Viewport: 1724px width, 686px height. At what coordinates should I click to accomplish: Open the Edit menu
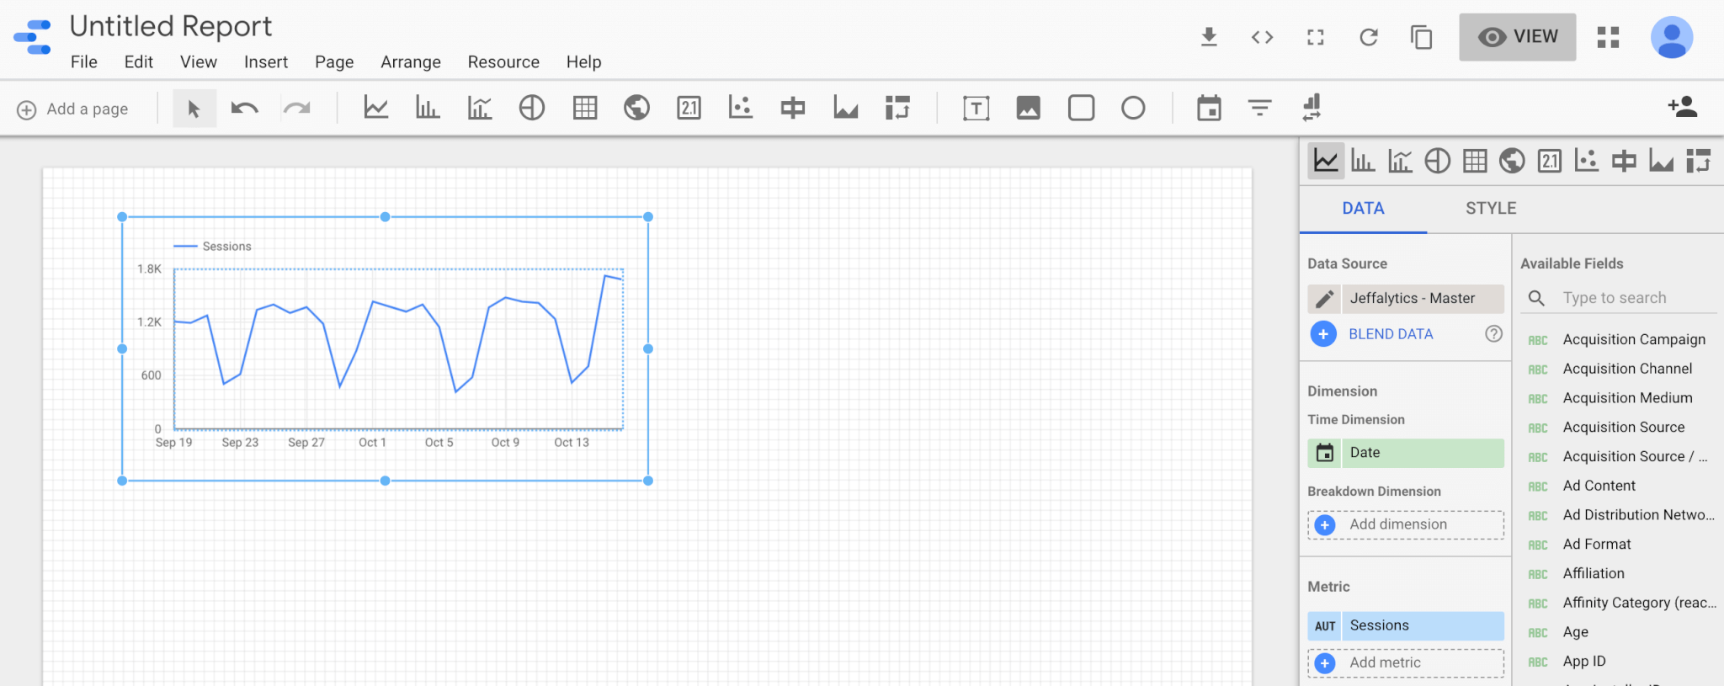(x=139, y=62)
